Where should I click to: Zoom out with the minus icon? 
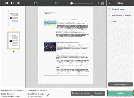point(65,3)
